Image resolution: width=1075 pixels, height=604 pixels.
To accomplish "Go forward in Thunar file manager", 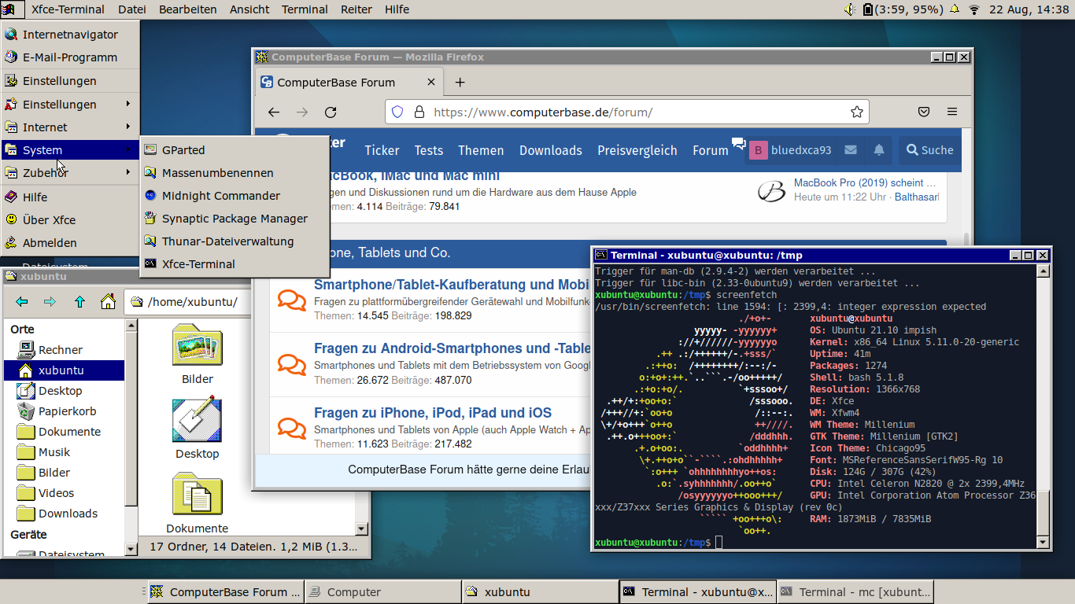I will pos(50,302).
